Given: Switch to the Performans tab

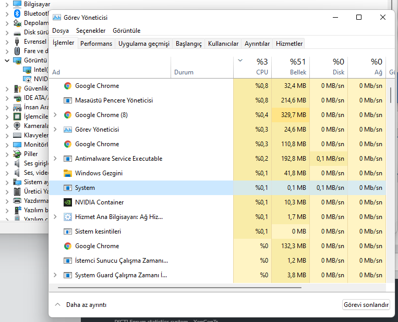Looking at the screenshot, I should point(96,44).
